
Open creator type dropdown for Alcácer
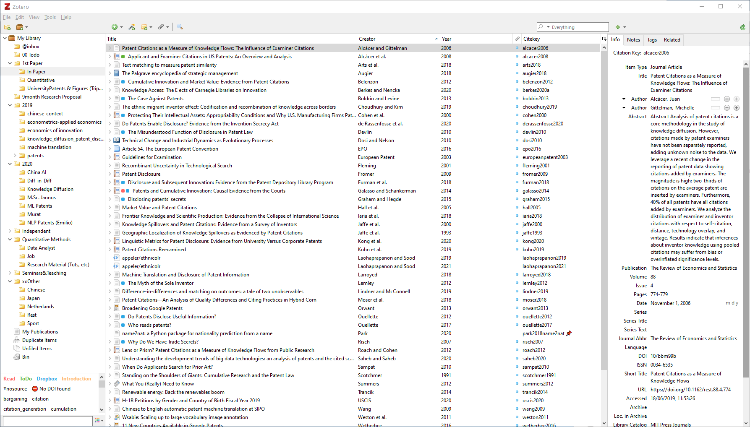point(624,99)
